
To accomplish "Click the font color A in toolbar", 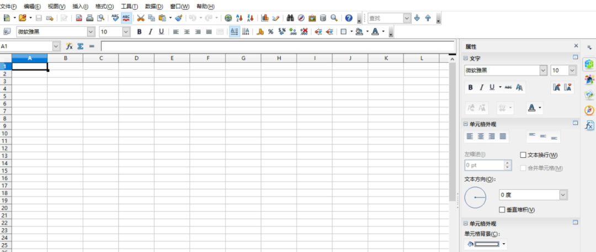I will click(375, 32).
